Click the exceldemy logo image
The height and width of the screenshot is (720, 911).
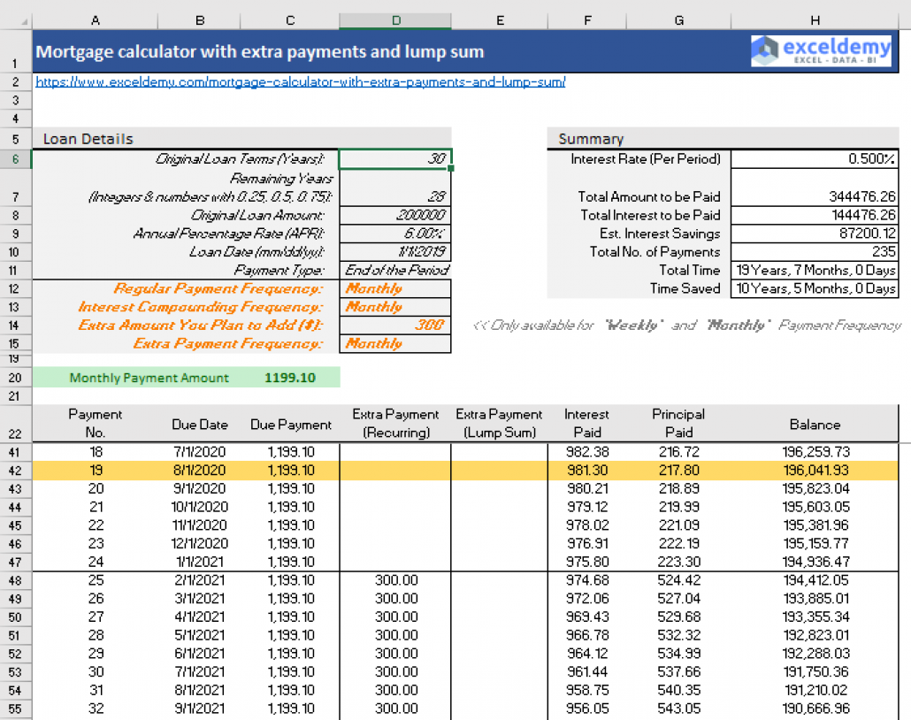point(822,51)
